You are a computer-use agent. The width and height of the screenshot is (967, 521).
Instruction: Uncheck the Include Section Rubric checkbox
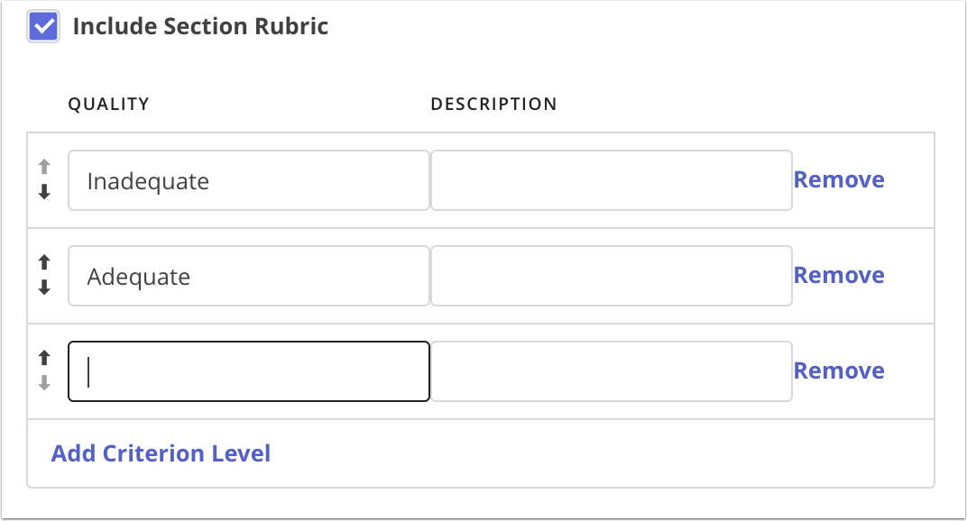pos(42,26)
